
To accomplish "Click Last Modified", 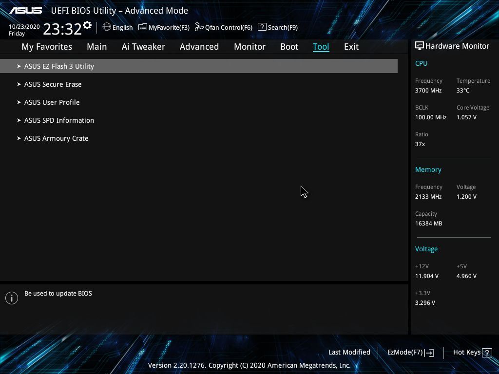I will (349, 353).
